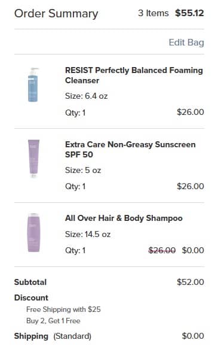This screenshot has width=215, height=346.
Task: Click the Order Summary heading
Action: 56,14
